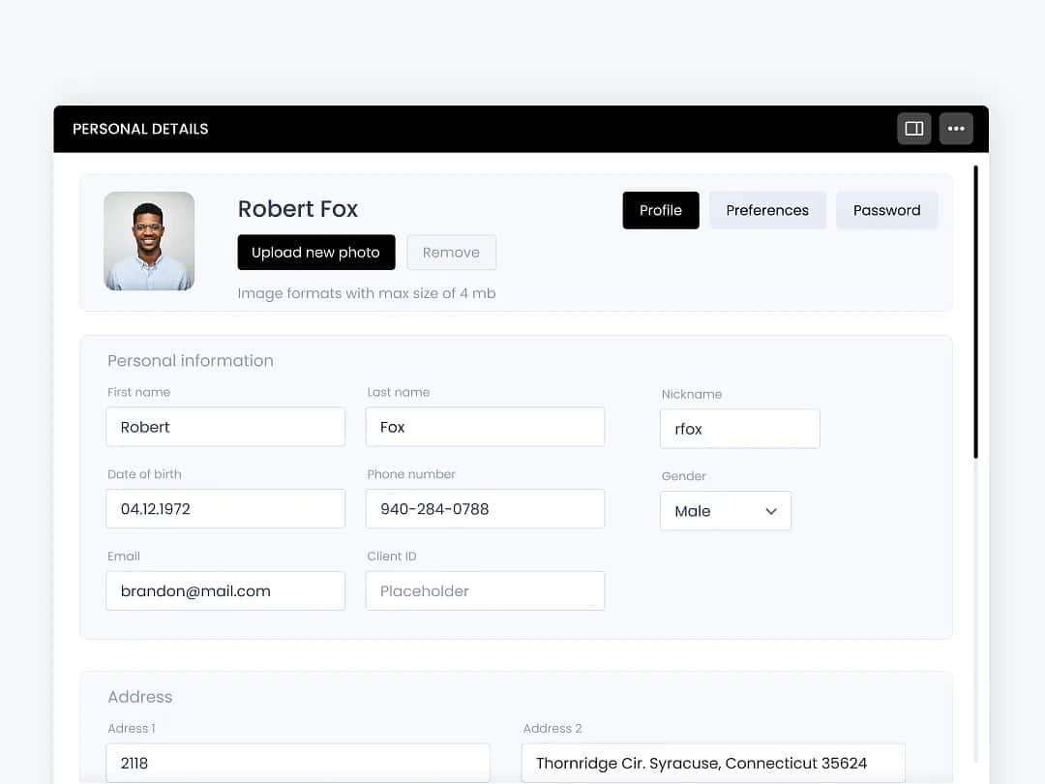Toggle the side panel layout icon
This screenshot has width=1045, height=784.
pyautogui.click(x=913, y=129)
